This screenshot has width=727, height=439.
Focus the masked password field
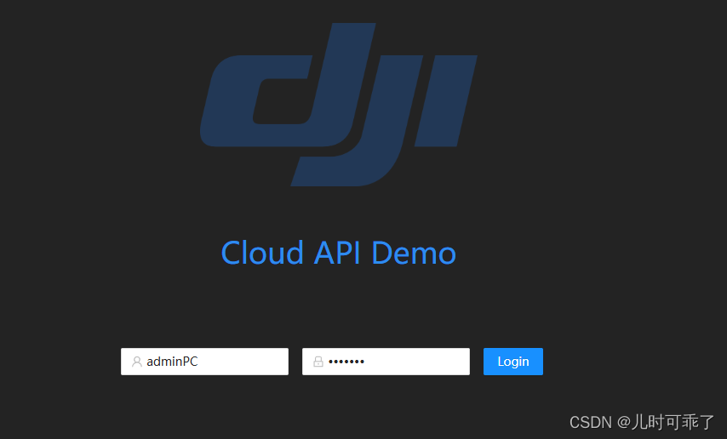tap(386, 361)
